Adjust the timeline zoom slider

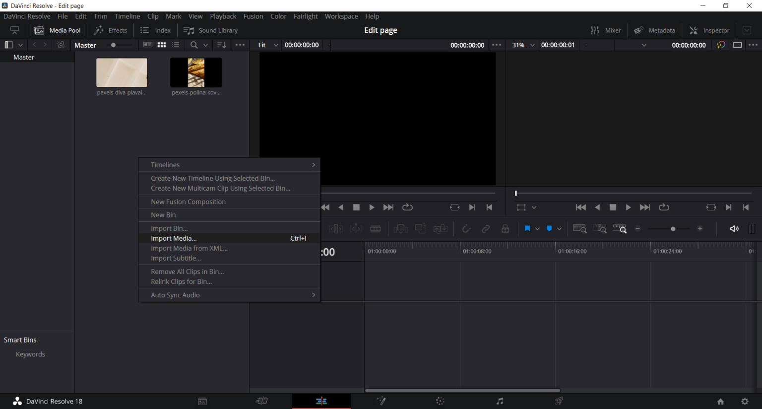click(x=669, y=229)
